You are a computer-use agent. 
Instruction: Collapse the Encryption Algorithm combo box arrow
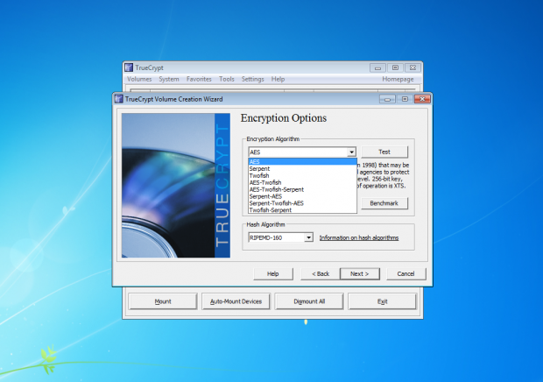351,152
